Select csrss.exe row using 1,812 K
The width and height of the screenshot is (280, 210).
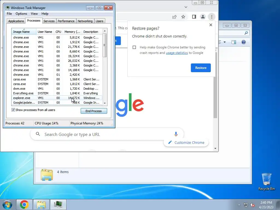point(57,84)
